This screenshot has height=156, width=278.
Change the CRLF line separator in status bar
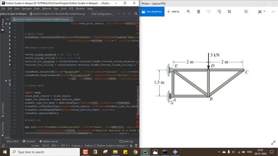point(54,146)
